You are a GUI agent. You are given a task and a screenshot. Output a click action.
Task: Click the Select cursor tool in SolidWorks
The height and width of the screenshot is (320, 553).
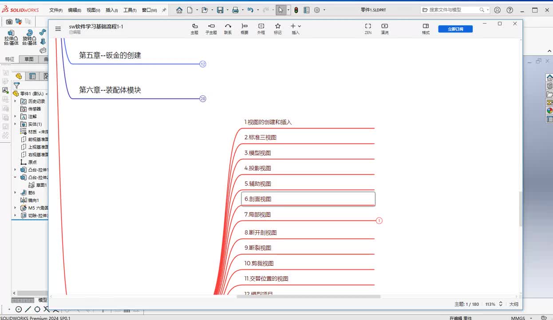tap(281, 10)
